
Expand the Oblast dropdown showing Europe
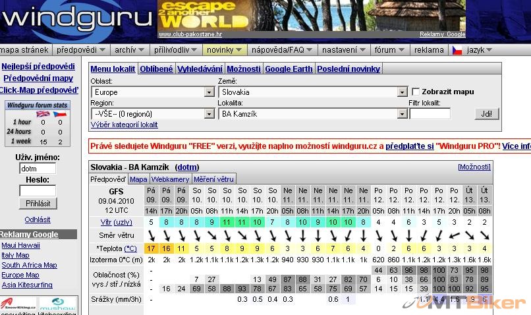tap(209, 93)
